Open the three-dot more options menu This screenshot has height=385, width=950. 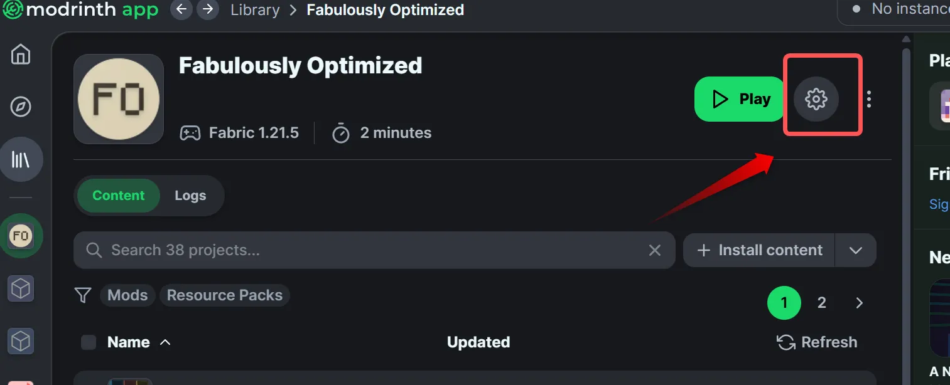click(x=869, y=99)
